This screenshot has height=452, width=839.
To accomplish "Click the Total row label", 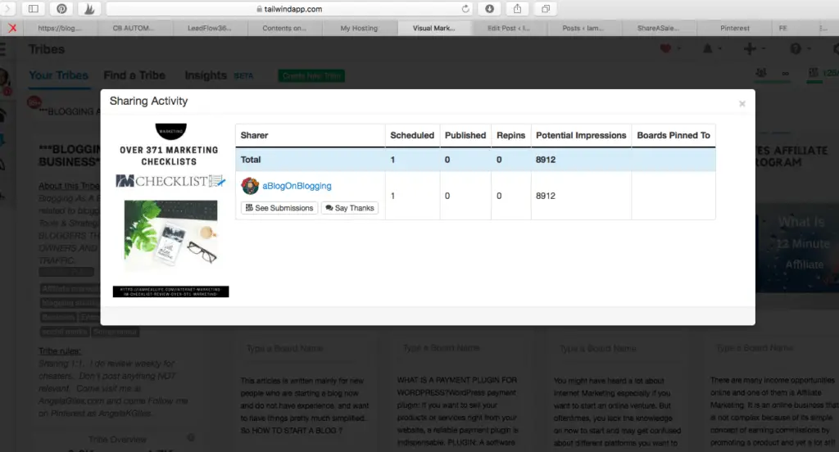I will (251, 160).
